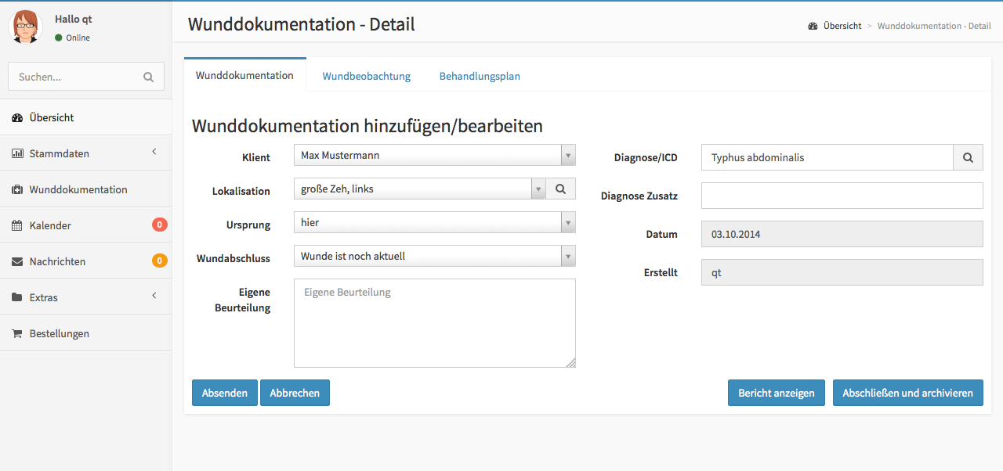Click the Diagnose Zusatz field
The width and height of the screenshot is (1003, 471).
tap(842, 196)
